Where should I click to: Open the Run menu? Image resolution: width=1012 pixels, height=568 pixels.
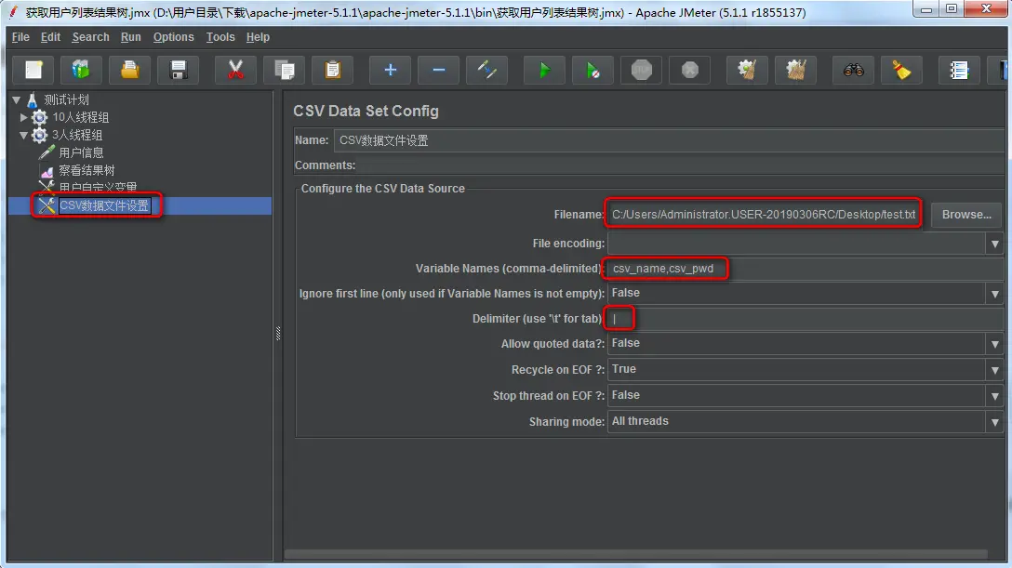[130, 37]
